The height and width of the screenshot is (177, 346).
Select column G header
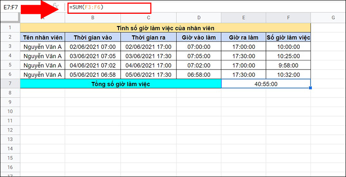(328, 18)
